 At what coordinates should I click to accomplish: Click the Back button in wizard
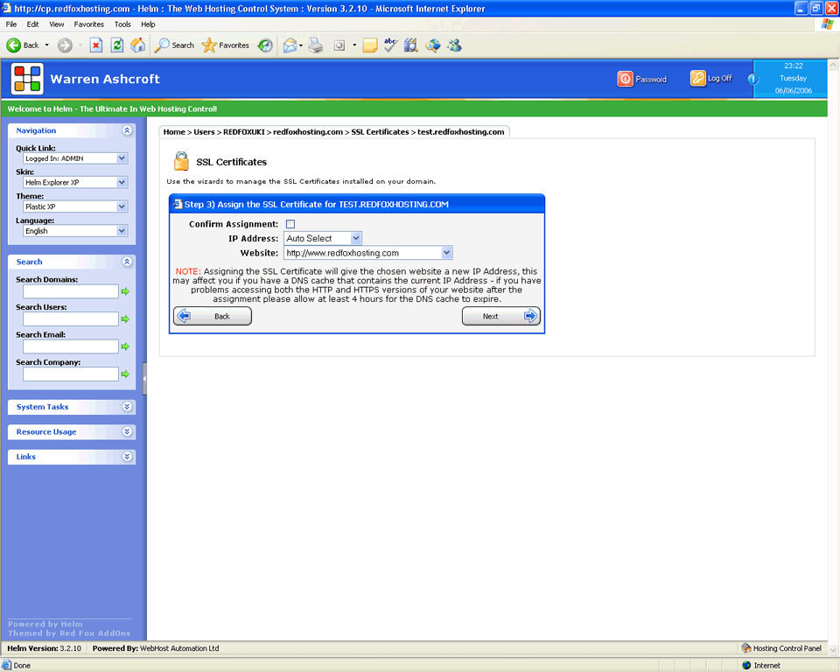pyautogui.click(x=213, y=316)
